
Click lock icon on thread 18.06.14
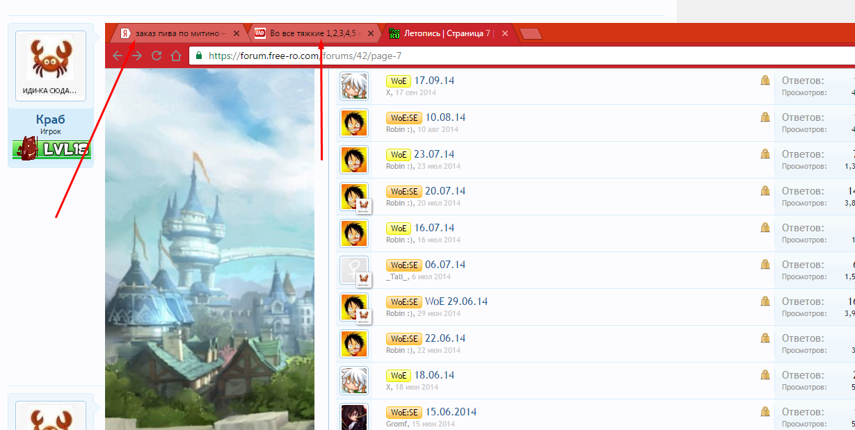pos(765,375)
